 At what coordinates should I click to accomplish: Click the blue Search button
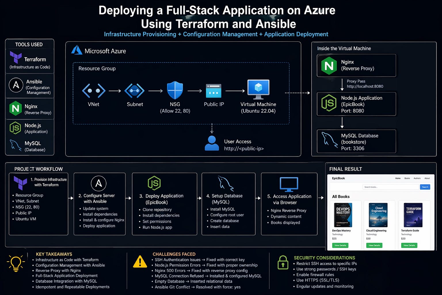pos(425,187)
